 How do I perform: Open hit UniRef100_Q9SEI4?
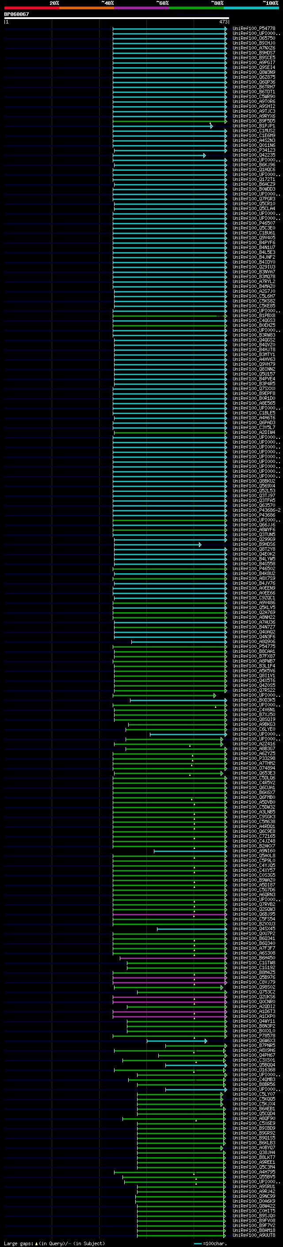[x=254, y=67]
